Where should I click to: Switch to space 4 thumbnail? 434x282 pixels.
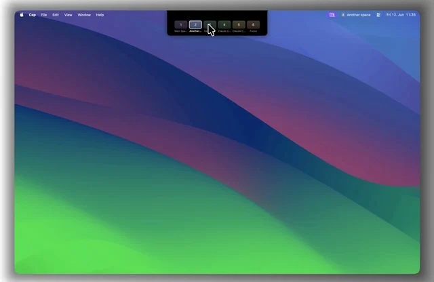tap(224, 24)
